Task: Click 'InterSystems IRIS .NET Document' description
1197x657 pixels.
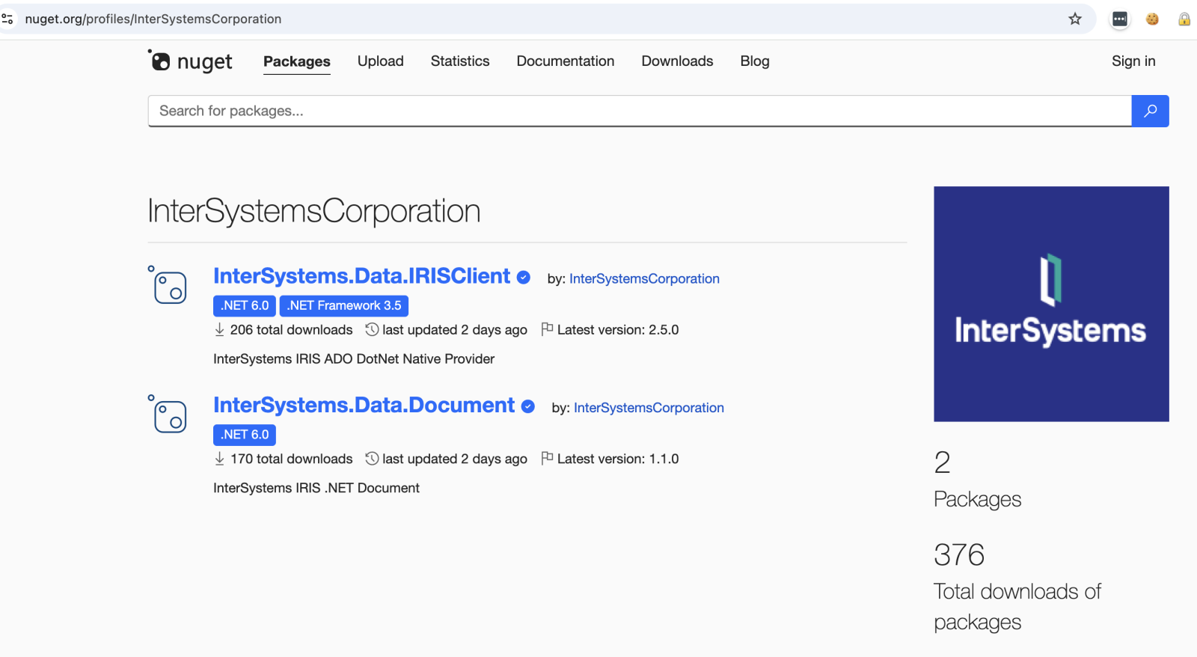Action: (316, 488)
